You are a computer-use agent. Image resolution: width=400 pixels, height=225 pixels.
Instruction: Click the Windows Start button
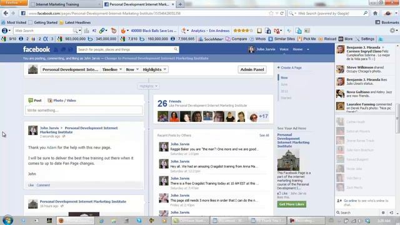point(8,220)
